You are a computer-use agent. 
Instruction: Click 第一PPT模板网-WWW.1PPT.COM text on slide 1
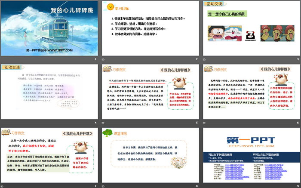pos(49,50)
